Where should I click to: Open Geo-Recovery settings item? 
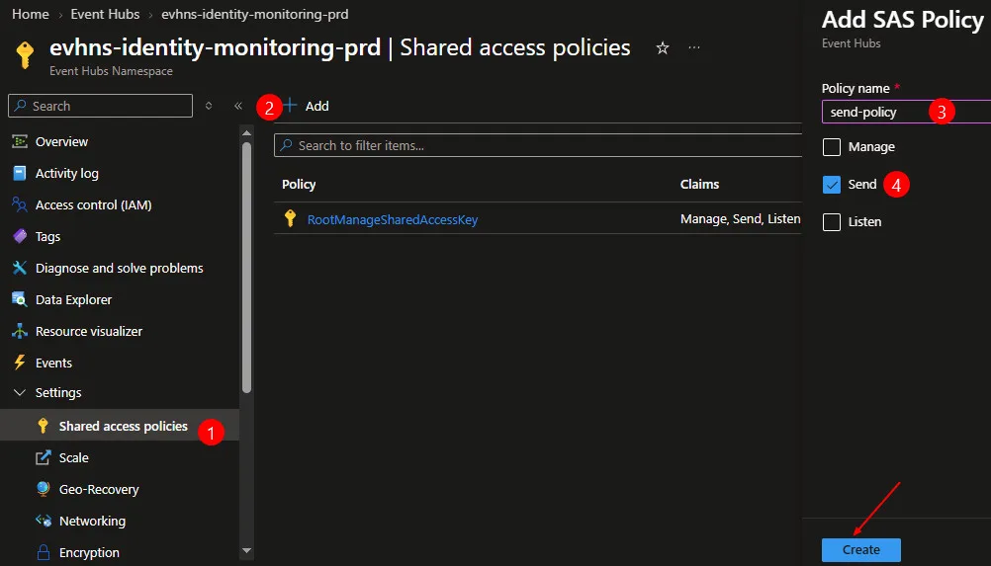point(99,489)
